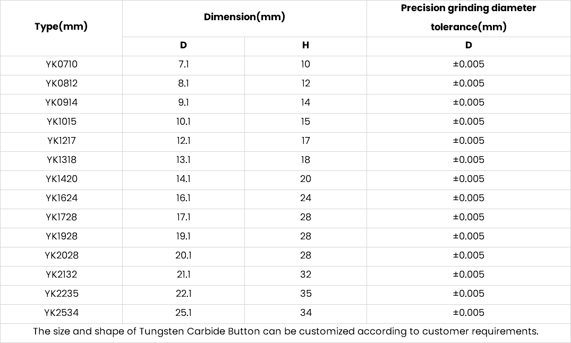Select the height value 34

(305, 313)
